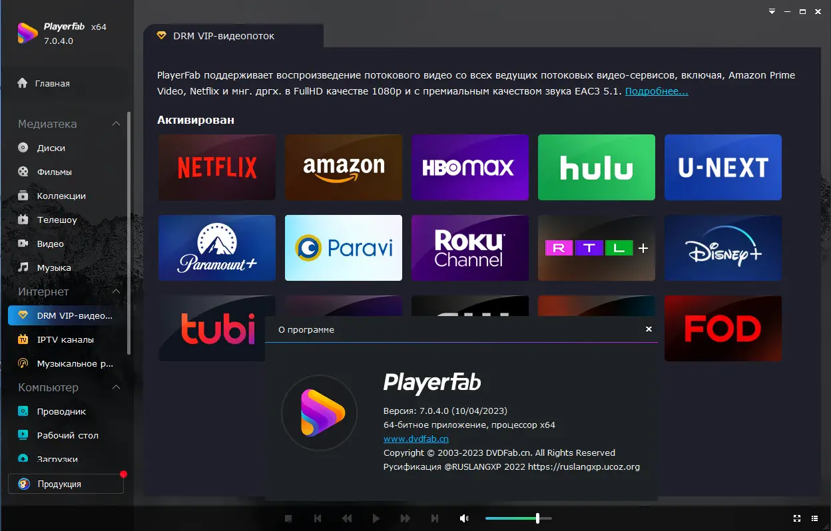The height and width of the screenshot is (531, 831).
Task: Open the Disney+ tile
Action: 723,248
